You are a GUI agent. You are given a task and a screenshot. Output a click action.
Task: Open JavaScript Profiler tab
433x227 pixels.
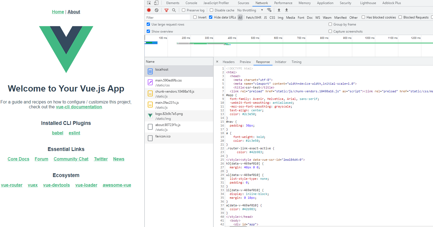coord(216,3)
